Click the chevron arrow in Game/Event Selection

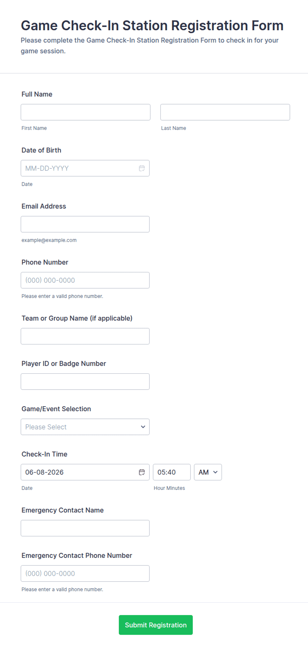coord(143,427)
